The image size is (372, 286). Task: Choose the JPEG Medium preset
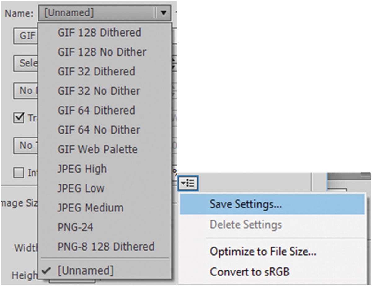[90, 207]
